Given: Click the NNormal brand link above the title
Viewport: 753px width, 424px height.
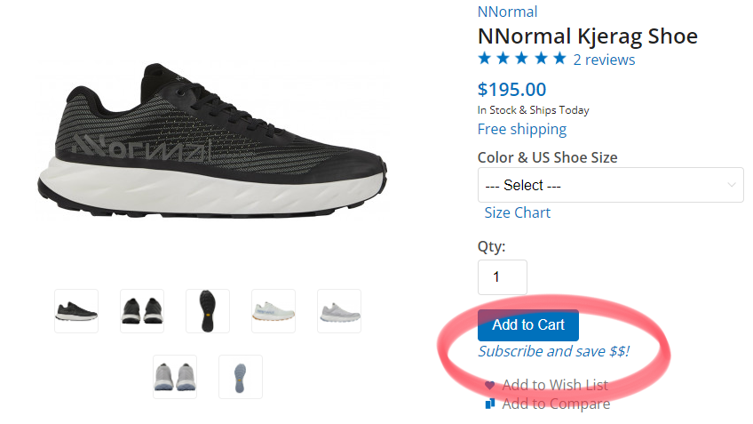Looking at the screenshot, I should [507, 12].
